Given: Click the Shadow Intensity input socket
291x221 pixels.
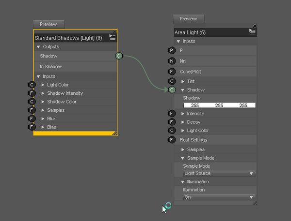Looking at the screenshot, I should 32,93.
